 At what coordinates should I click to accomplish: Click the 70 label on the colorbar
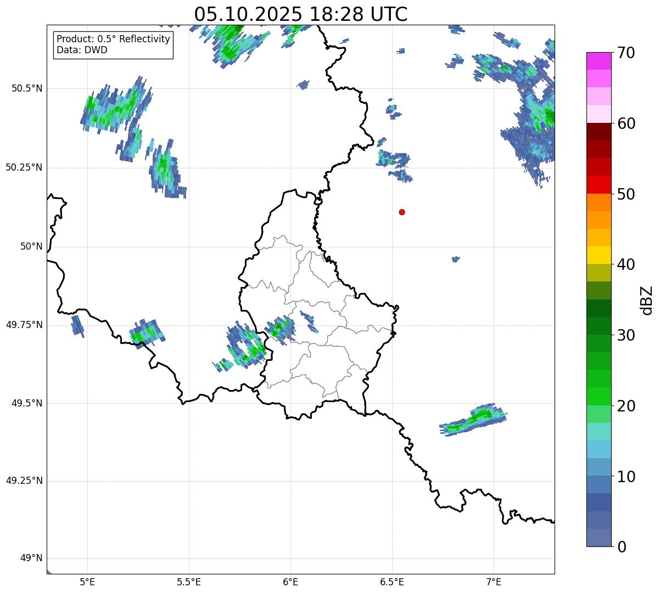click(625, 53)
